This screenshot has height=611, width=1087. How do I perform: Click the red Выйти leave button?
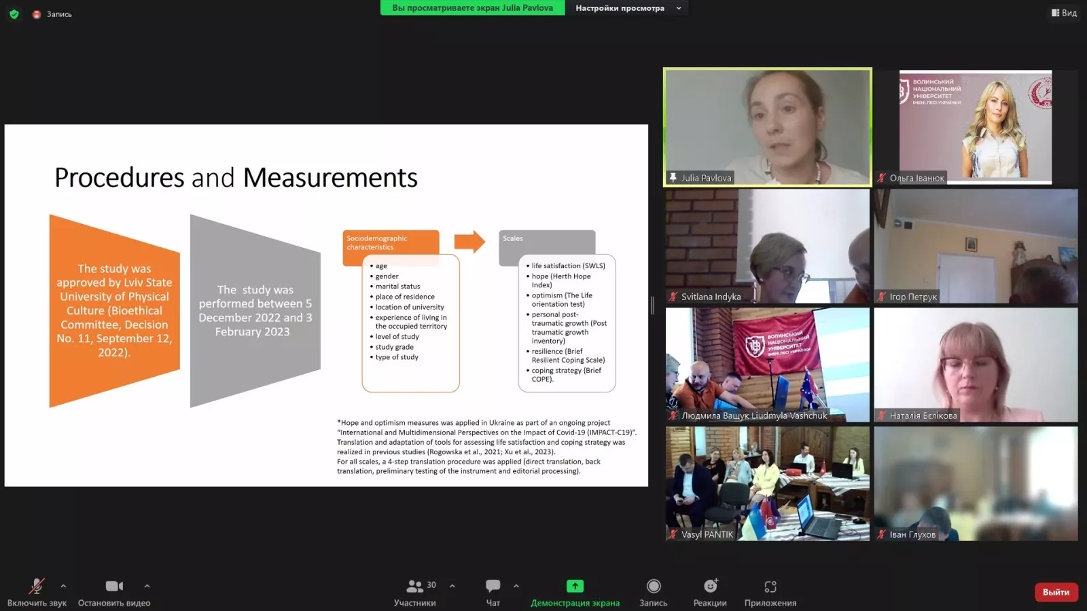tap(1056, 592)
